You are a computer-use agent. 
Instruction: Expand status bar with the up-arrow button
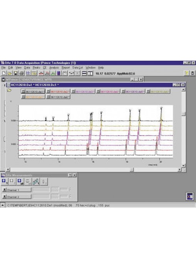(3, 205)
